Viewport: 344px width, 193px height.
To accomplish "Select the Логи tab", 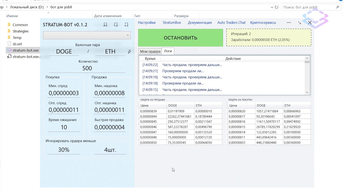I will point(168,51).
